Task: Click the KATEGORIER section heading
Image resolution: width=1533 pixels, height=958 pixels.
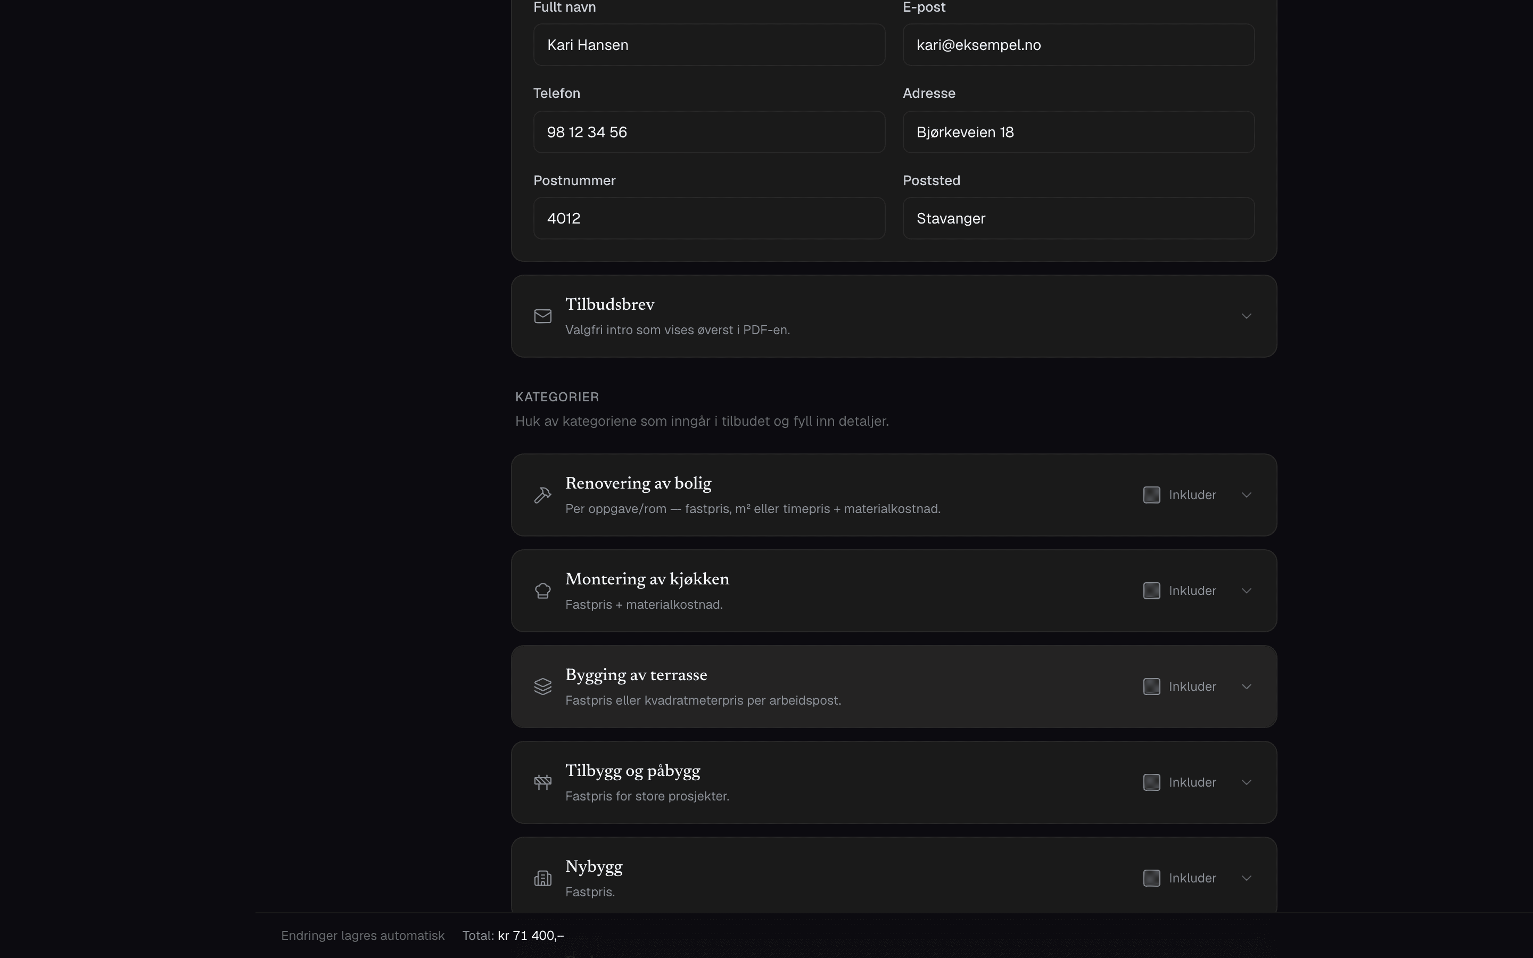Action: [557, 397]
